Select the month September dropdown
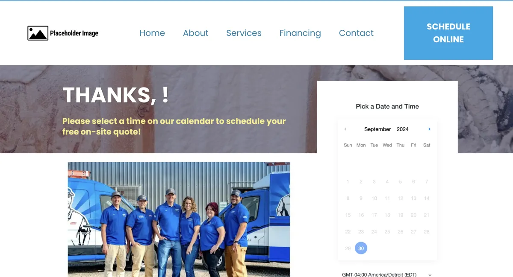The image size is (513, 277). coord(377,129)
